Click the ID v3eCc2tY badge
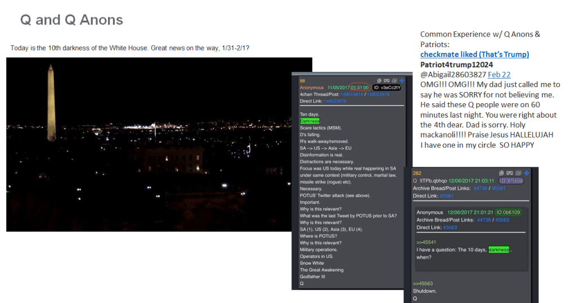The width and height of the screenshot is (576, 303). tap(386, 88)
